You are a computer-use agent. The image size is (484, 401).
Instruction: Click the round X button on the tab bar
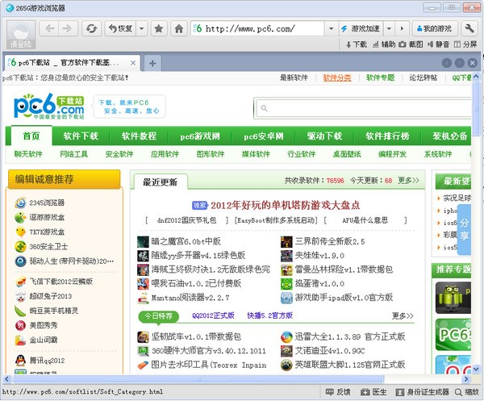[472, 63]
